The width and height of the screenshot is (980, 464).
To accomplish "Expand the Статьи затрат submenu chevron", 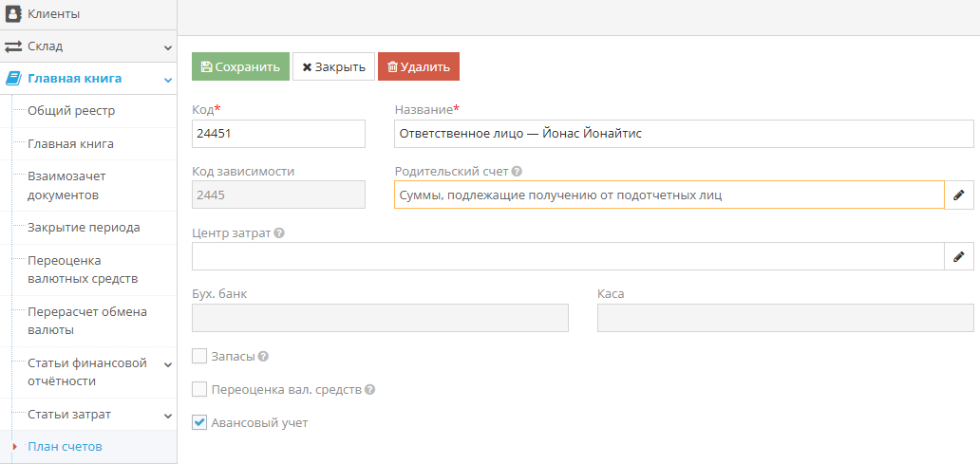I will [167, 416].
